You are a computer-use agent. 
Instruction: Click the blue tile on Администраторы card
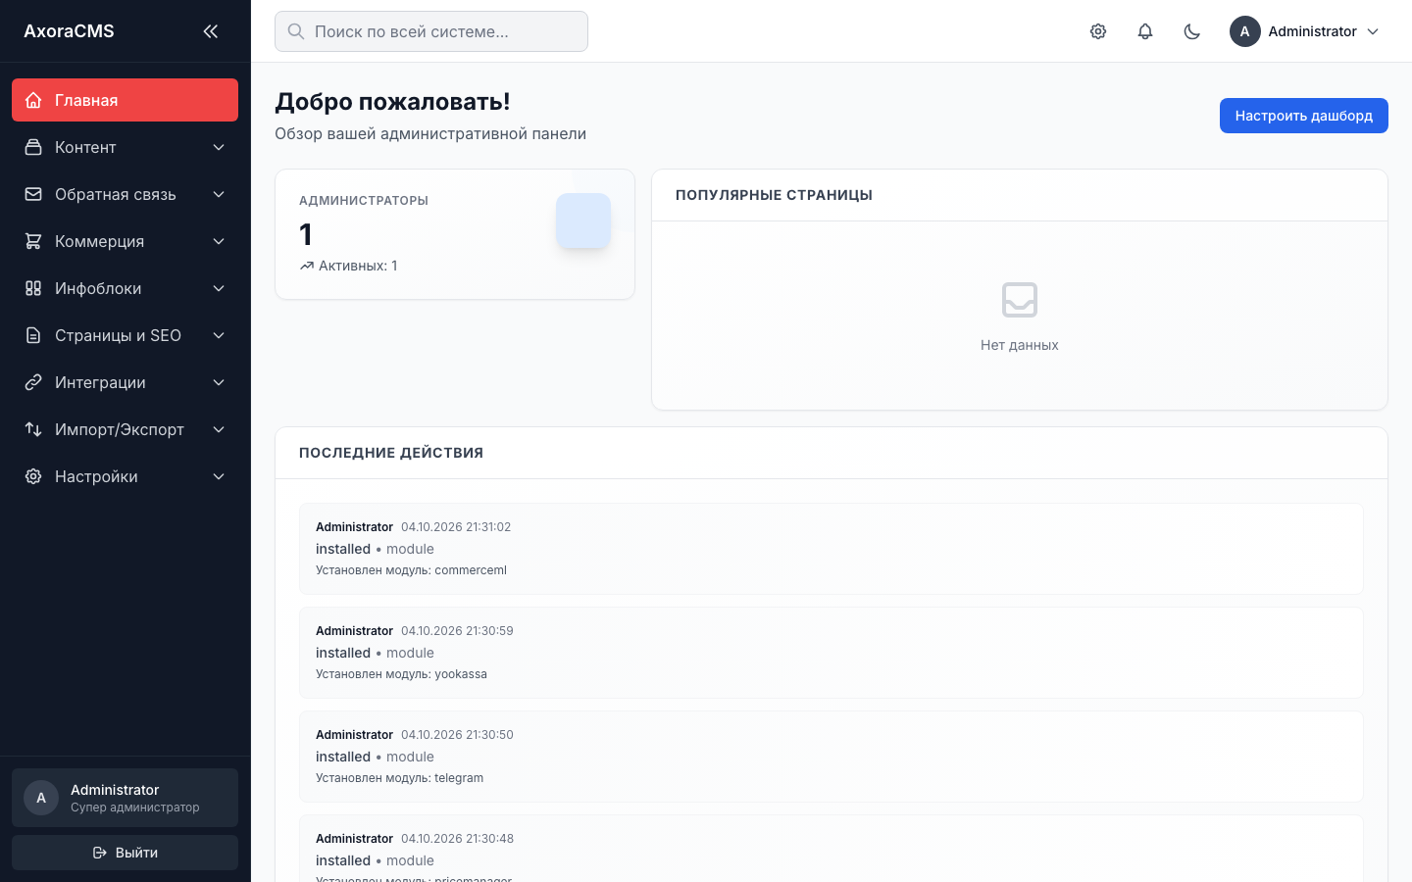point(583,220)
